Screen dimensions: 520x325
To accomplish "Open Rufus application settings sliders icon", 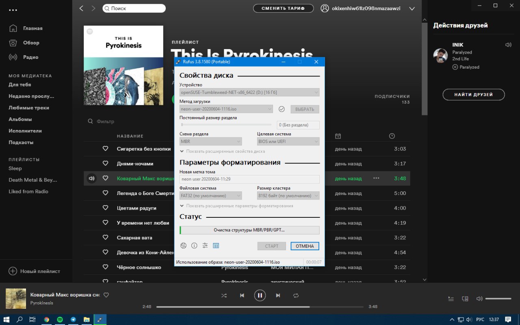I will [x=205, y=245].
